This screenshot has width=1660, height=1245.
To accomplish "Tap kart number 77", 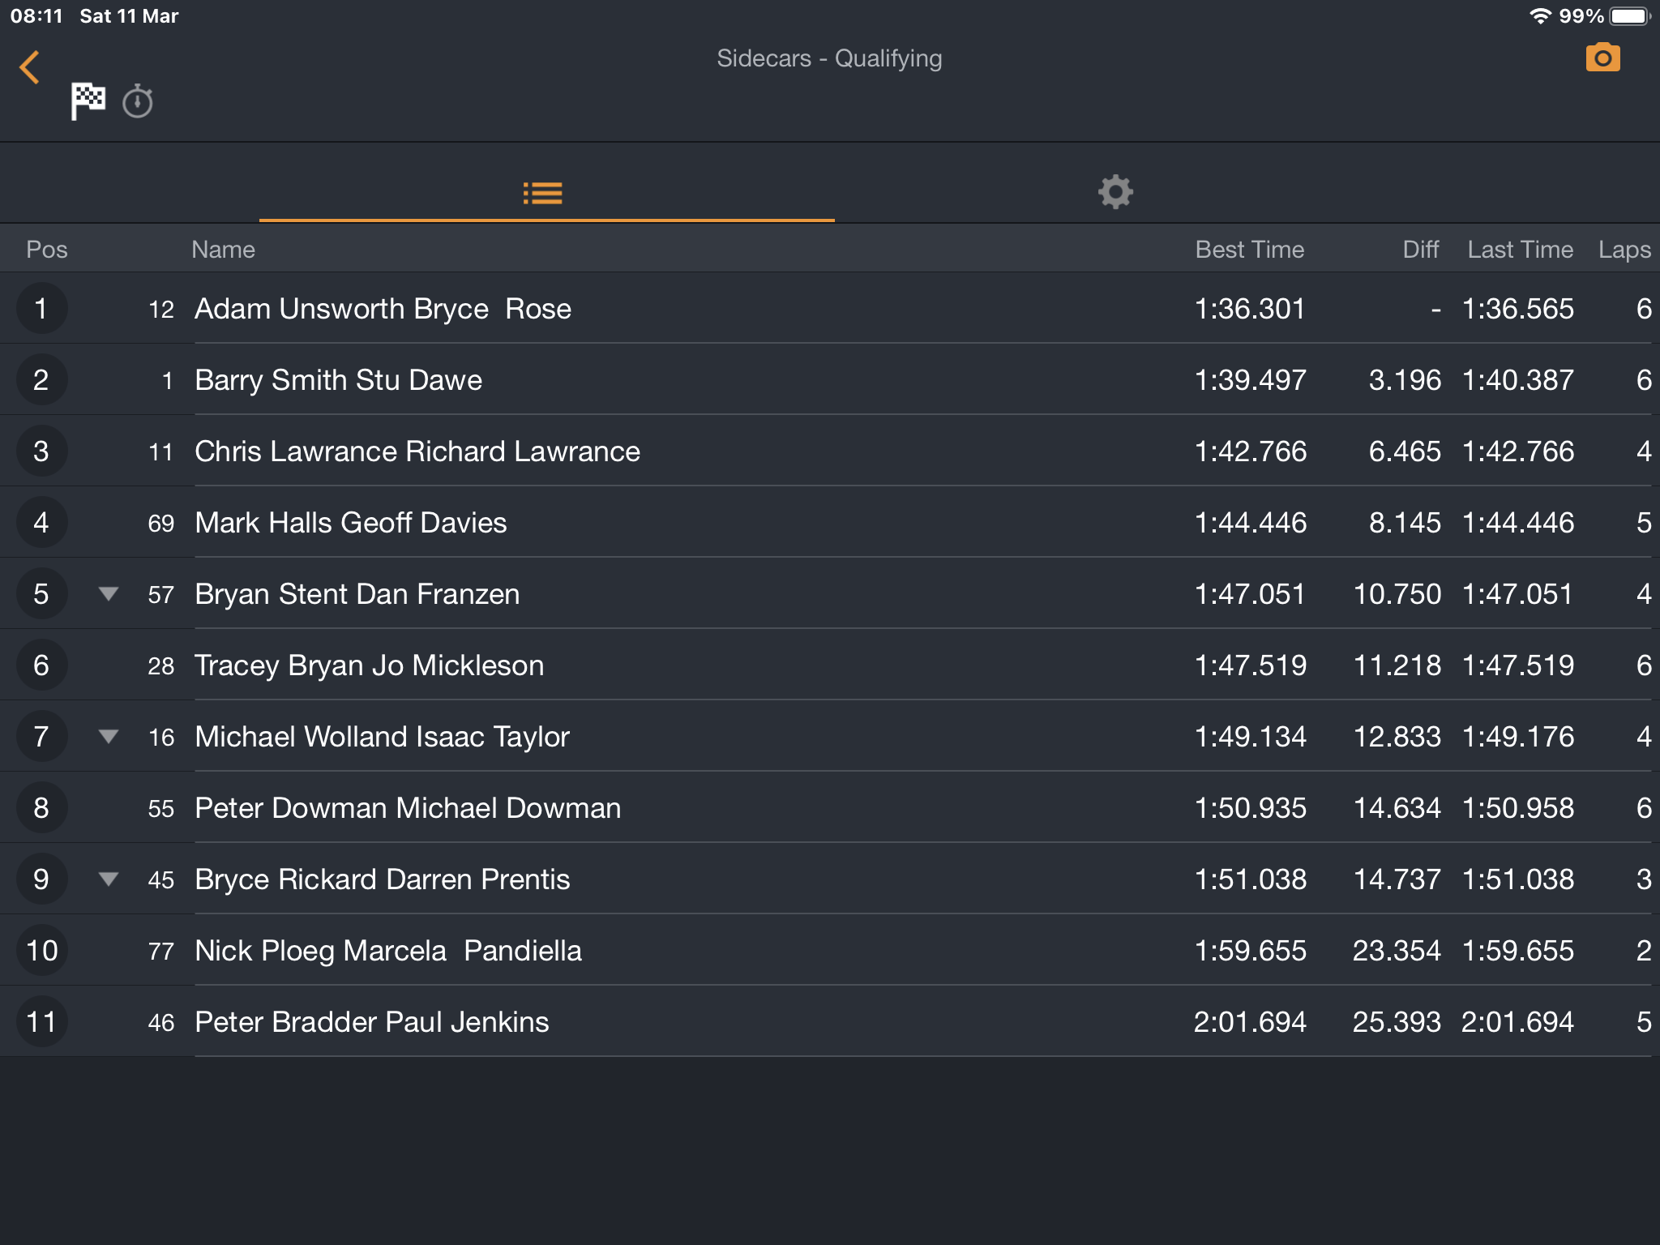I will [x=161, y=952].
